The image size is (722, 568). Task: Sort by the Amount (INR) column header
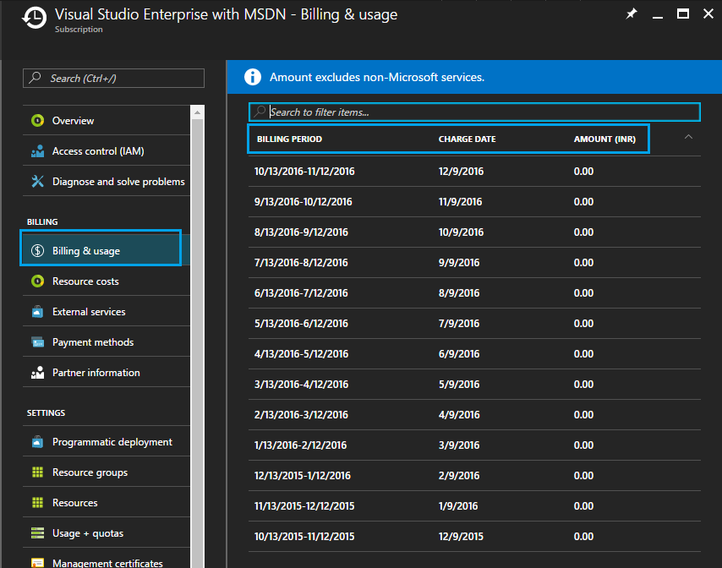(604, 139)
